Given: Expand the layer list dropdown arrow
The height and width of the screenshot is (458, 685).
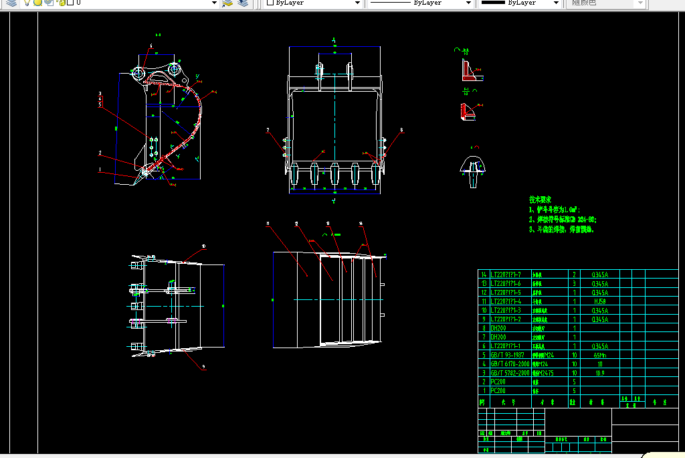Looking at the screenshot, I should 214,3.
